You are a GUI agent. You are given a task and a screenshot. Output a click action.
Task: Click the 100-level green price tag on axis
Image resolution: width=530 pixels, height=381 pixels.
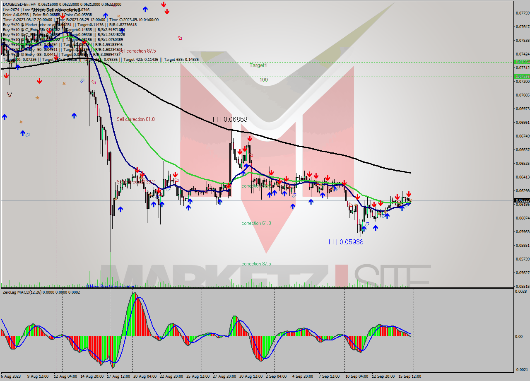[x=522, y=76]
